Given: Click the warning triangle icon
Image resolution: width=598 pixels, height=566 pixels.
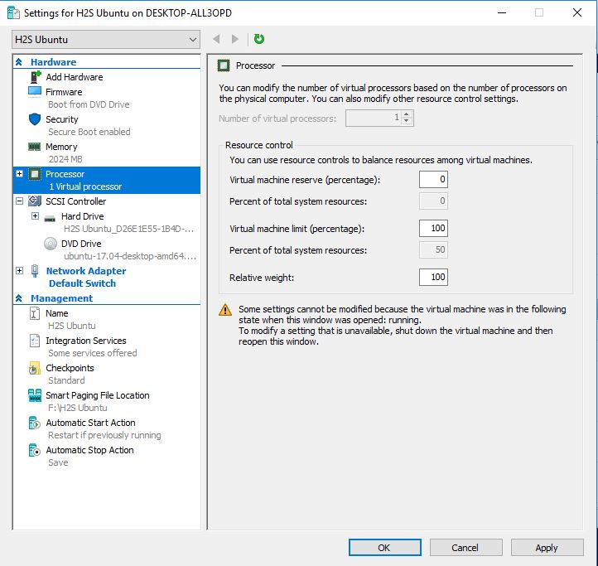Looking at the screenshot, I should pos(225,310).
